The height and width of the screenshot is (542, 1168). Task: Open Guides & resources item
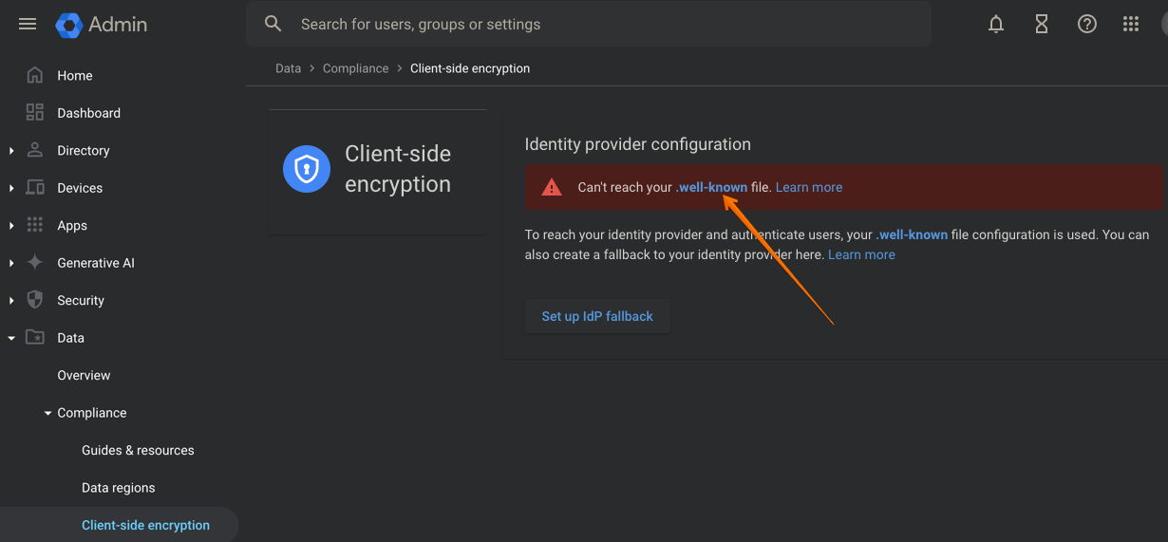tap(138, 450)
